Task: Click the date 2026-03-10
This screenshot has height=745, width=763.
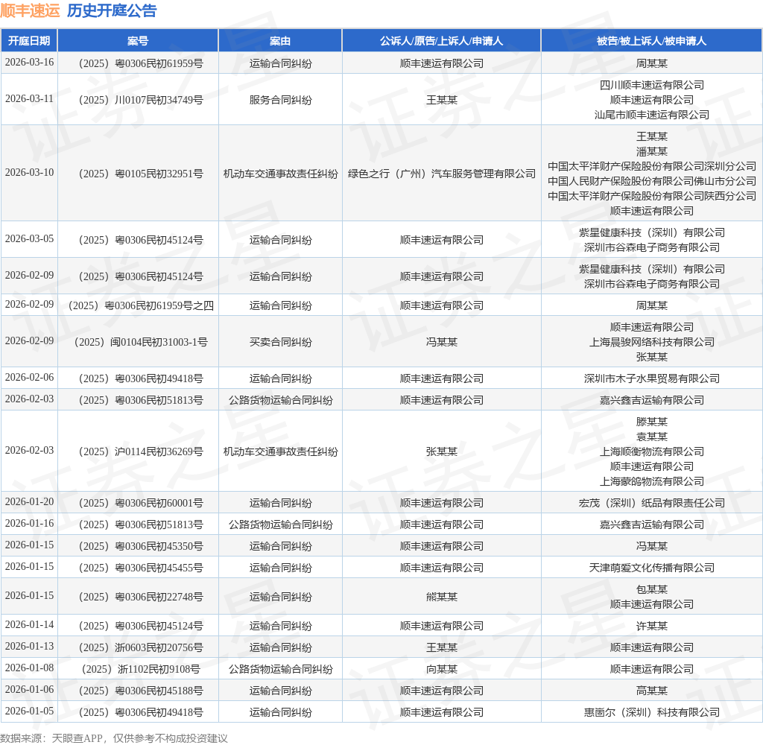Action: tap(29, 173)
